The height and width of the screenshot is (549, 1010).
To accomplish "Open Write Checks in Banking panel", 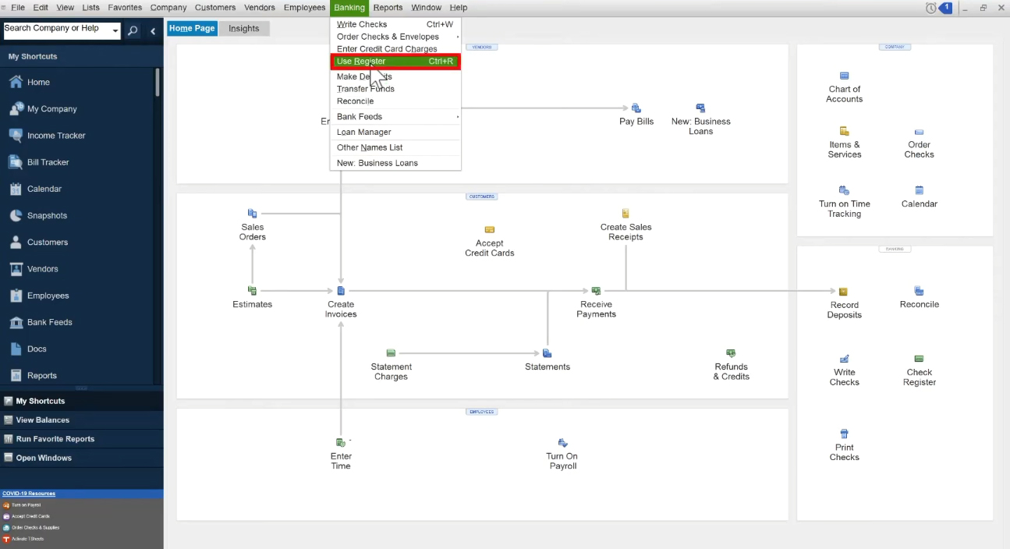I will tap(844, 360).
